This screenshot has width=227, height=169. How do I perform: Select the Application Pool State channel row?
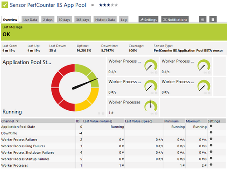[x=113, y=127]
